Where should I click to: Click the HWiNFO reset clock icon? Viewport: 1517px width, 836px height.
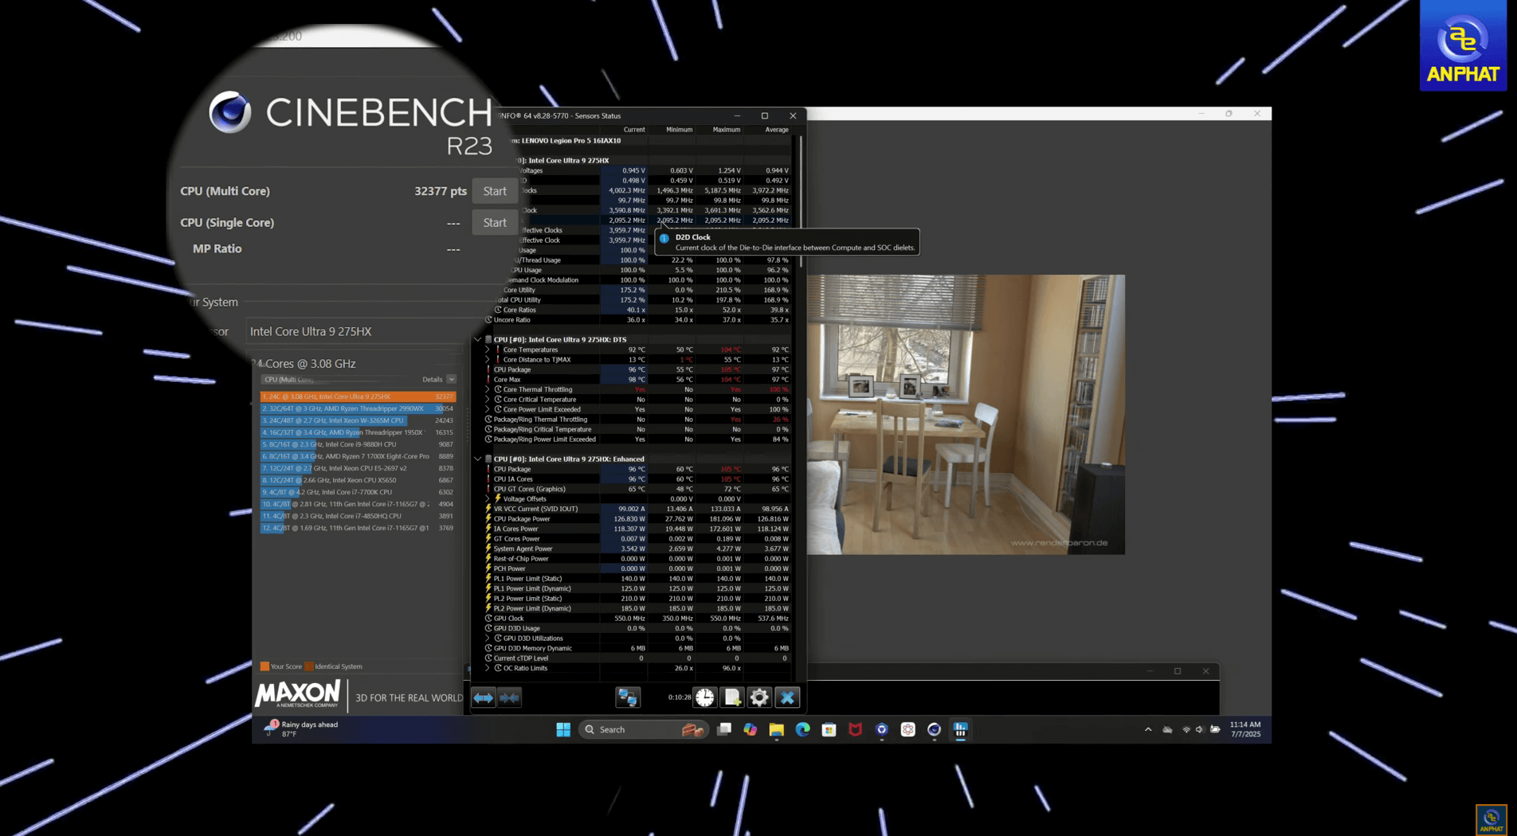pos(705,697)
